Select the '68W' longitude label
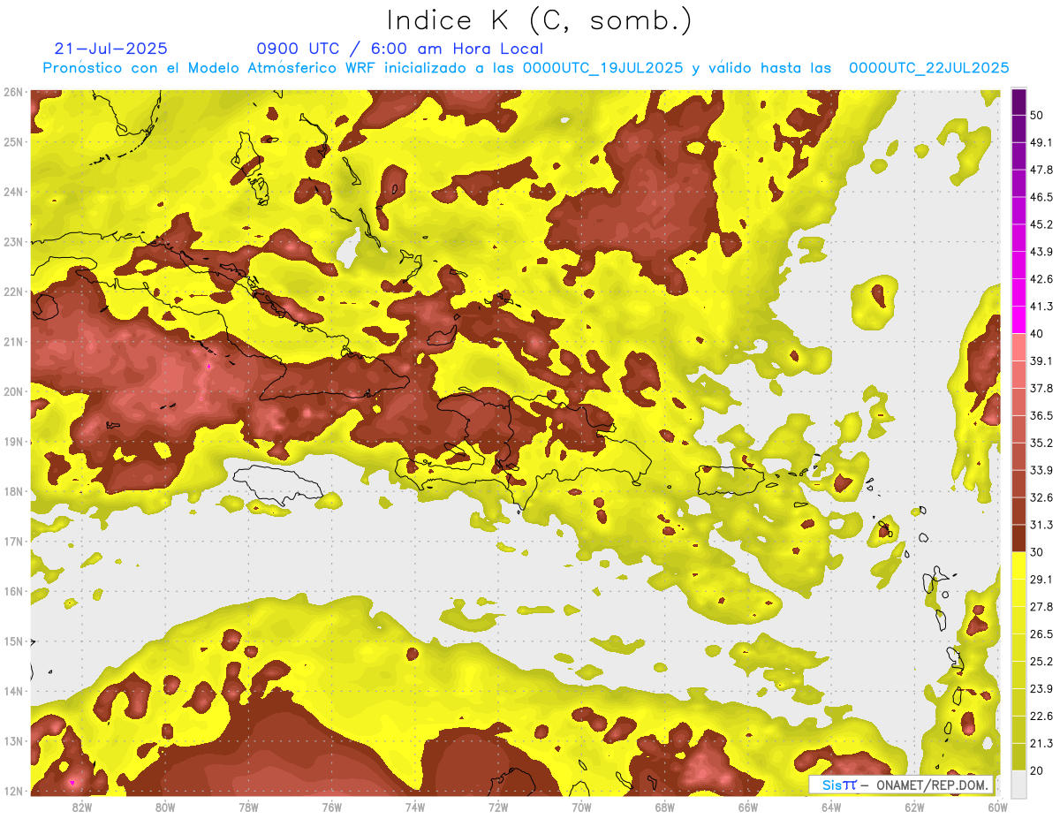1060x819 pixels. point(665,807)
